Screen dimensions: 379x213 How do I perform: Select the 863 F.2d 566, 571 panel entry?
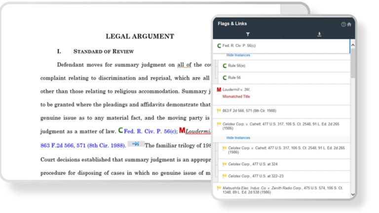281,111
